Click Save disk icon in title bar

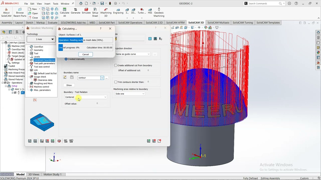pos(102,3)
